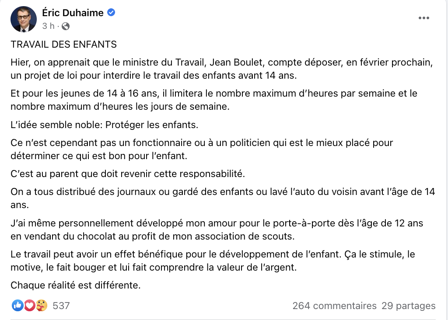
Task: Click the Éric Duhaime author name
Action: tap(73, 13)
